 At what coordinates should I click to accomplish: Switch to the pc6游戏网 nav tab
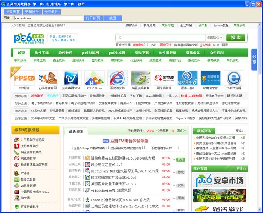point(90,53)
